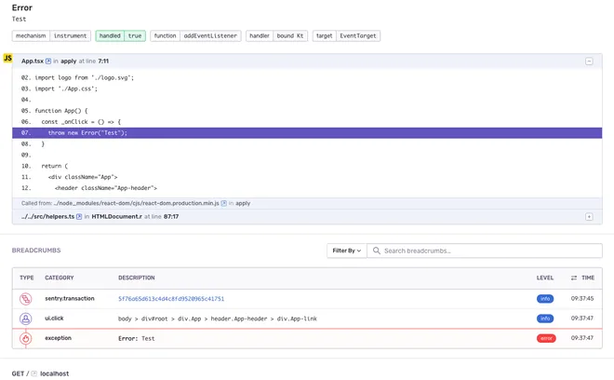Click the TIME column header
This screenshot has width=614, height=380.
coord(588,278)
